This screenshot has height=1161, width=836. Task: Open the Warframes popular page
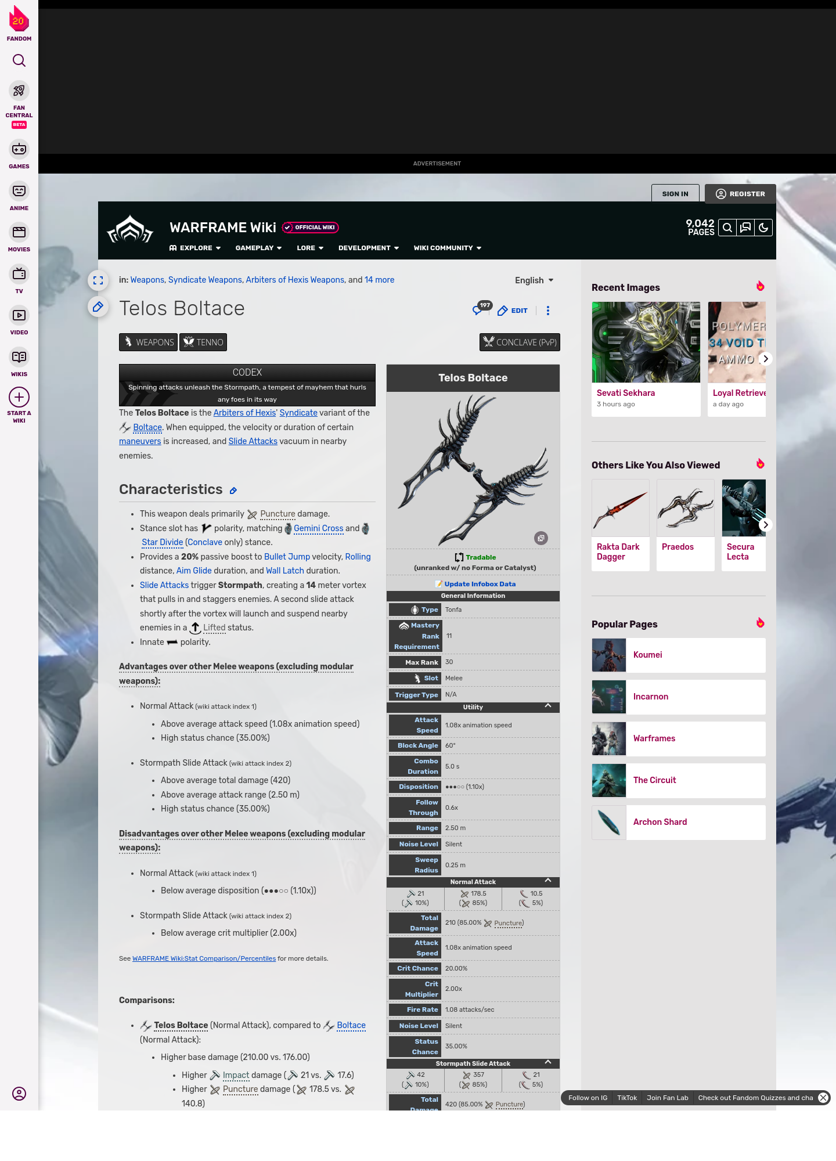[x=679, y=738]
